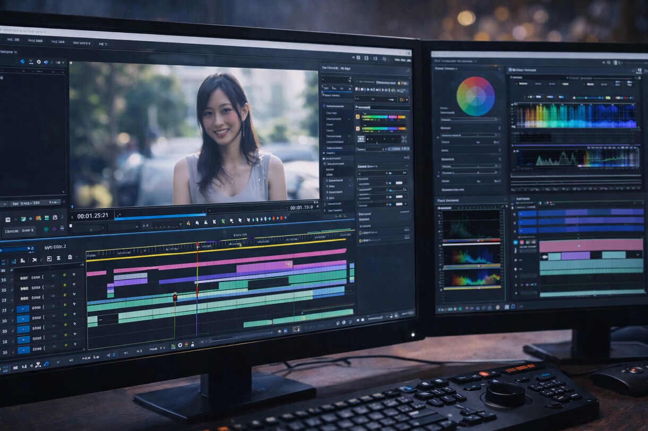Viewport: 648px width, 431px height.
Task: Click the blue pen icon in the bottom-left toolbar
Action: click(46, 364)
